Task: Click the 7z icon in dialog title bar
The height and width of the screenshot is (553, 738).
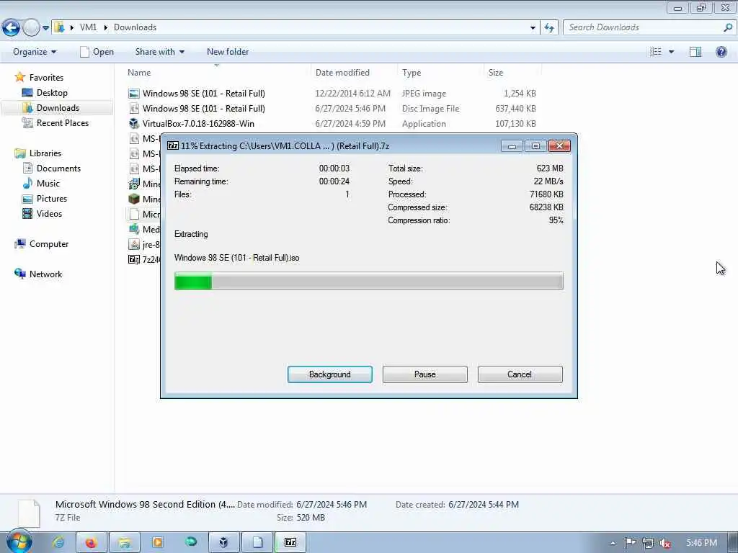Action: tap(173, 145)
